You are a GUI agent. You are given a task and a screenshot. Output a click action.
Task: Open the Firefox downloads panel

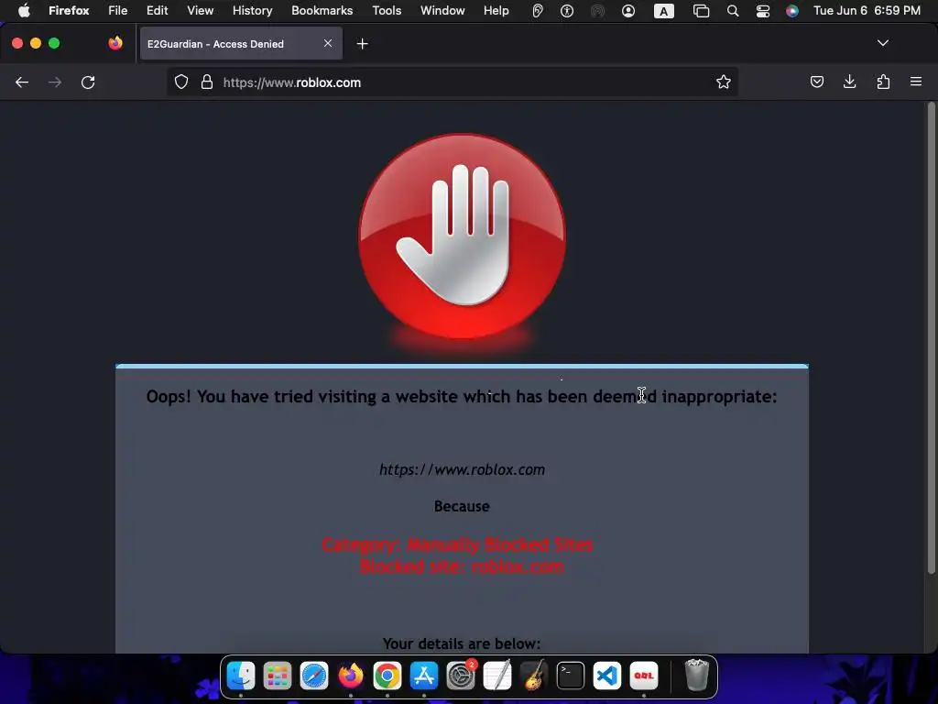[x=849, y=82]
